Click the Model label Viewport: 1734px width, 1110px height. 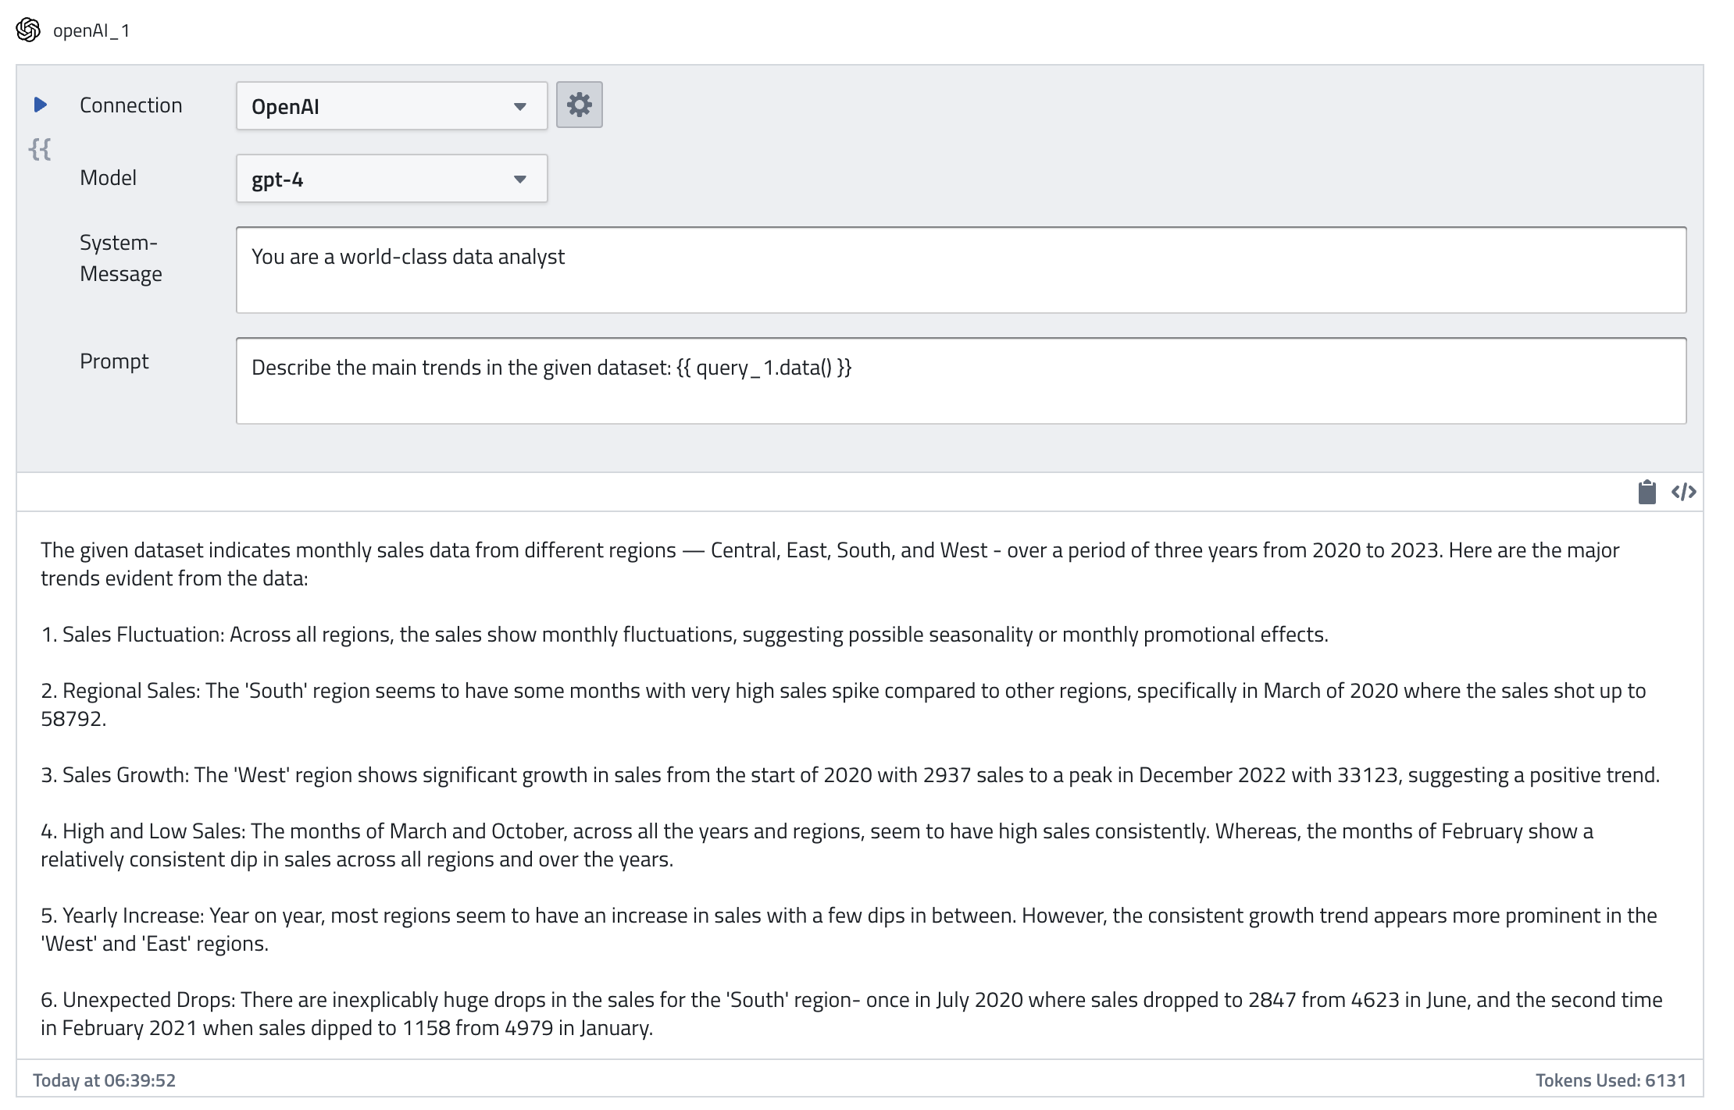tap(108, 178)
